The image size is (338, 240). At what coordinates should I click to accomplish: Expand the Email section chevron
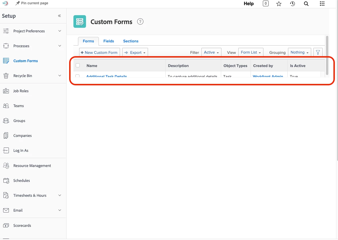click(x=60, y=210)
